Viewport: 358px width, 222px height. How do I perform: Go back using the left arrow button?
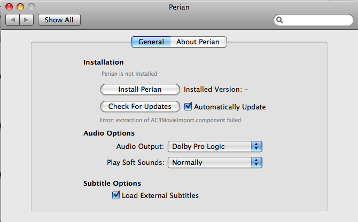pyautogui.click(x=13, y=20)
